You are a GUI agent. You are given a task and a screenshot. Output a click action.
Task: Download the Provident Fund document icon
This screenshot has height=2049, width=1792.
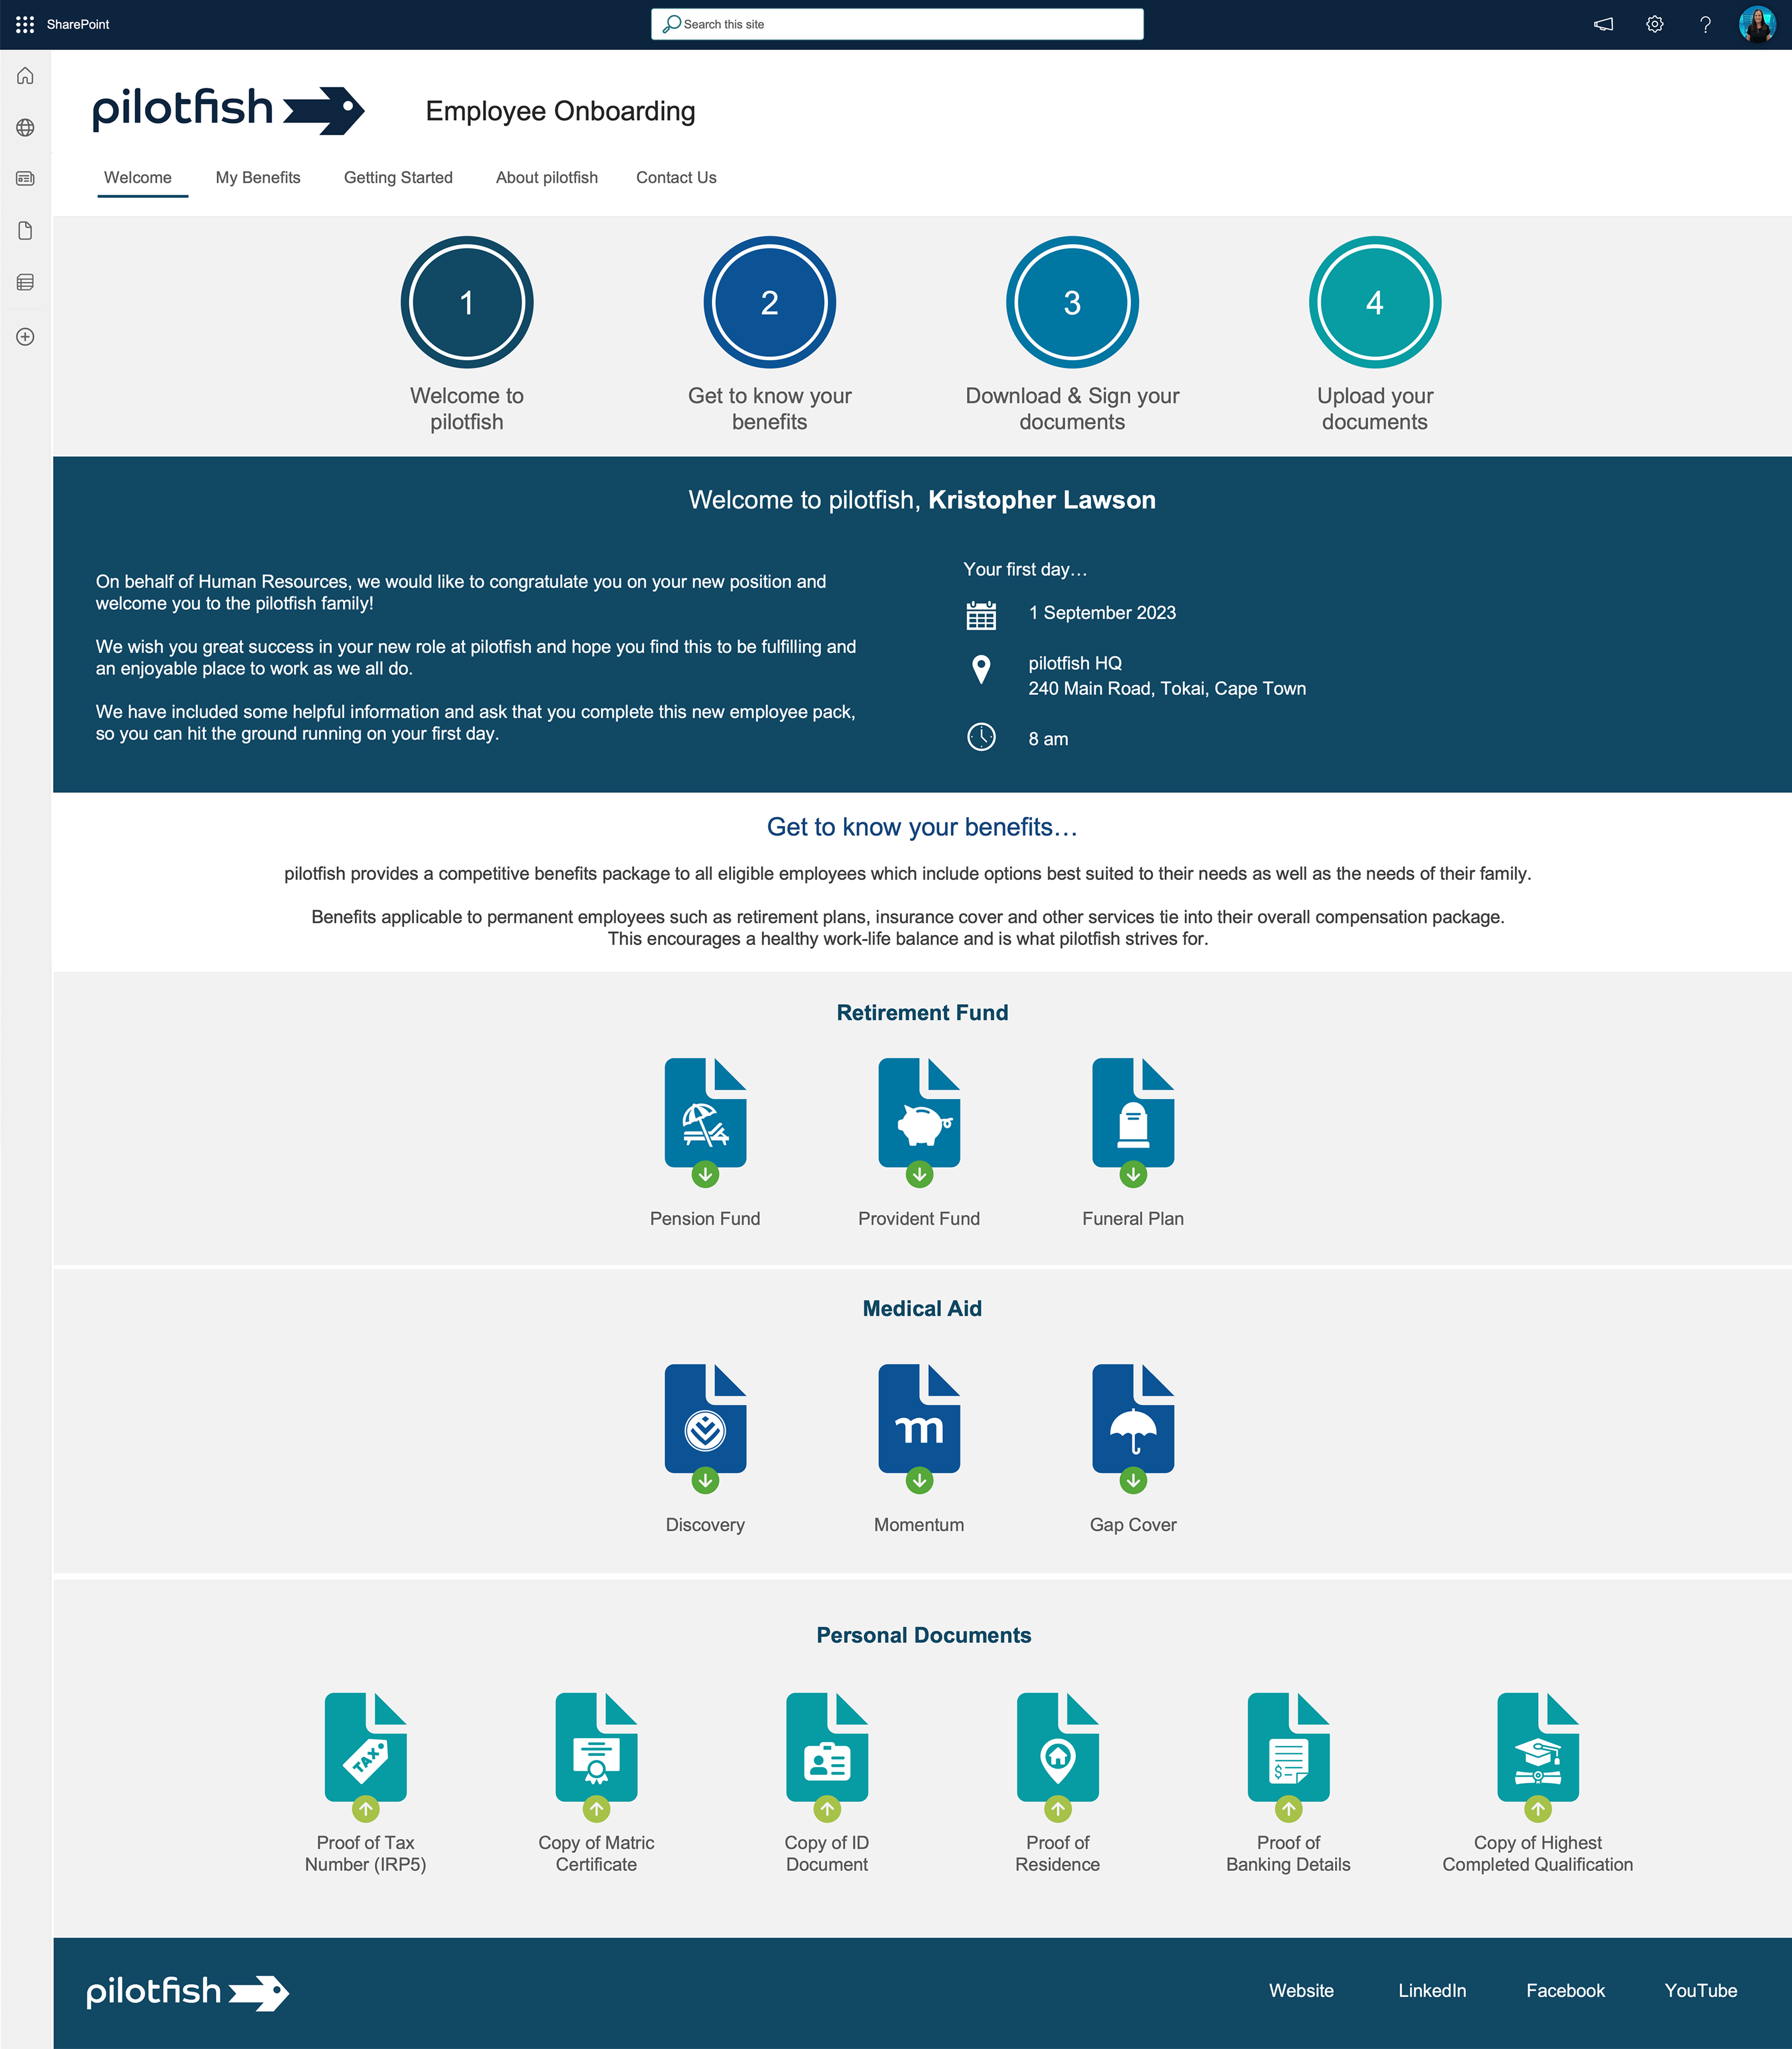tap(919, 1123)
